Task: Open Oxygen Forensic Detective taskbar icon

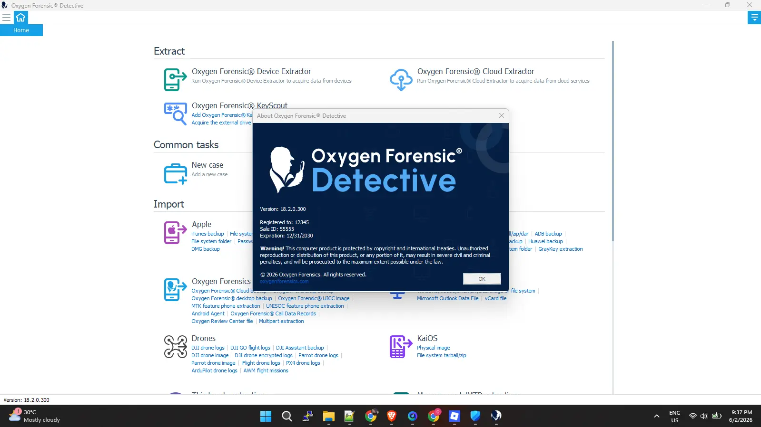Action: pyautogui.click(x=496, y=416)
